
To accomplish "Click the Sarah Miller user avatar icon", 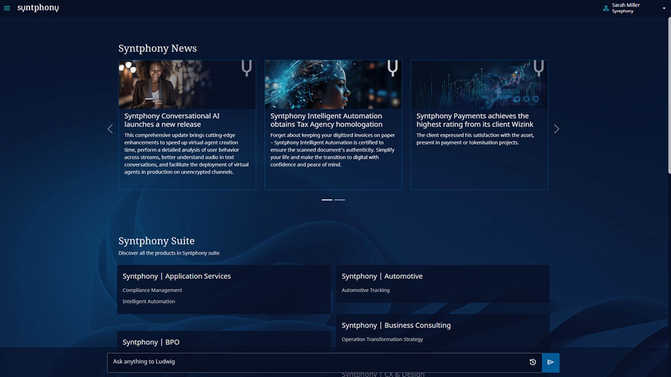I will (x=606, y=8).
